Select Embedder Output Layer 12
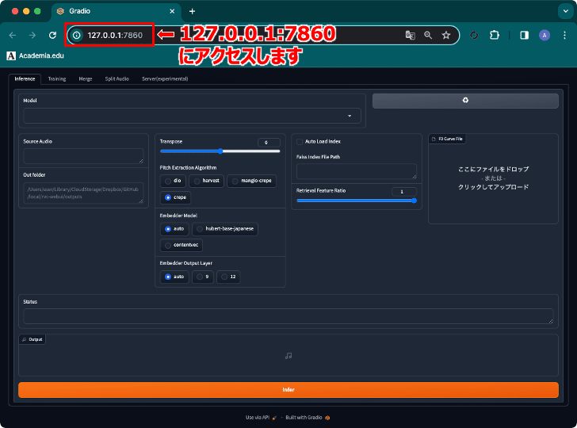Viewport: 577px width, 428px height. click(x=228, y=277)
